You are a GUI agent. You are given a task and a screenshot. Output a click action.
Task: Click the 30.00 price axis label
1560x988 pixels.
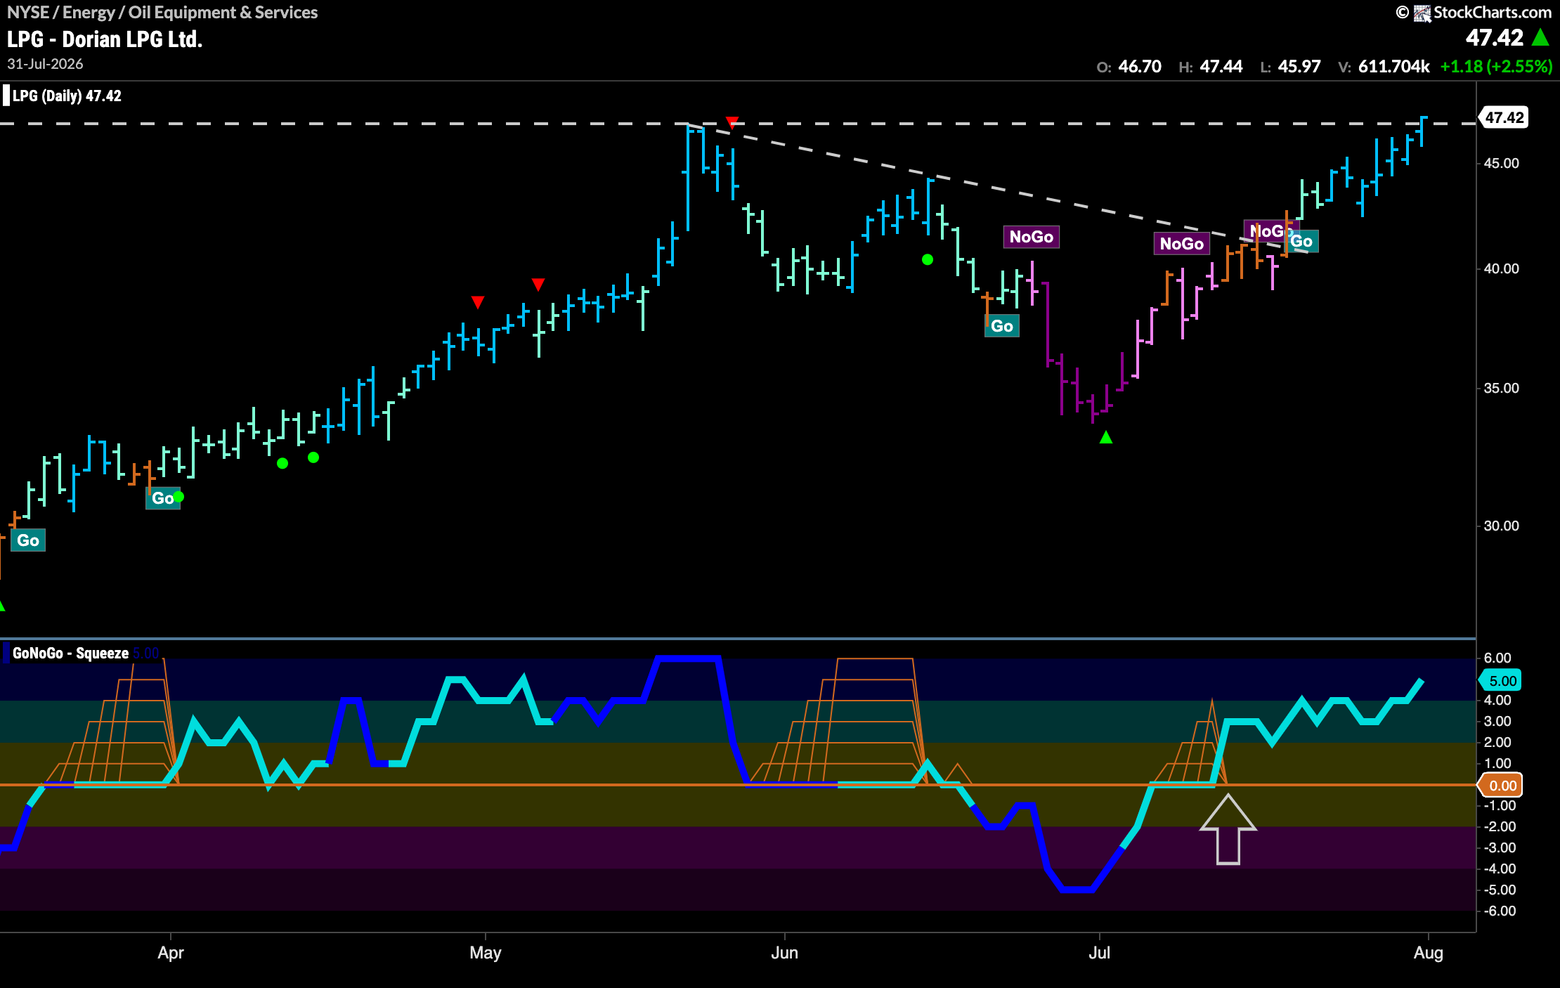pyautogui.click(x=1501, y=526)
